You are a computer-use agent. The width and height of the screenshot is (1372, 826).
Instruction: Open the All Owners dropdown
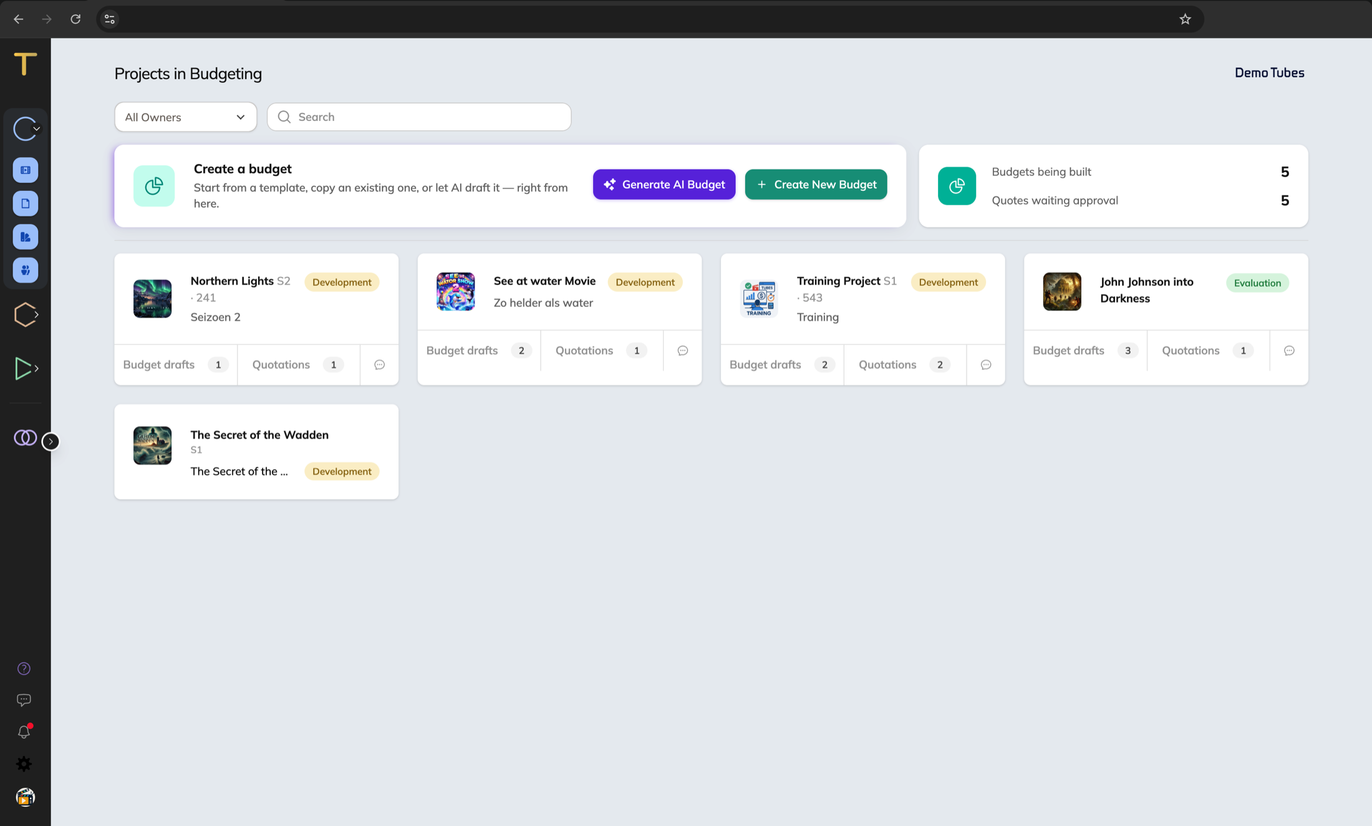coord(185,117)
